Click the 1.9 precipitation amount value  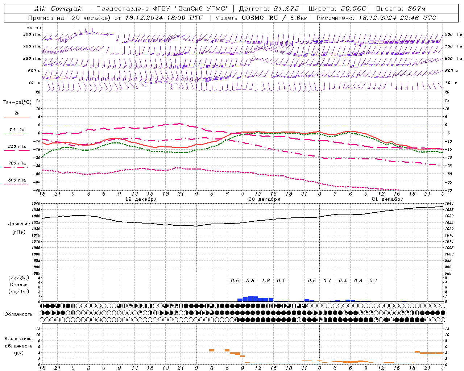click(x=266, y=280)
